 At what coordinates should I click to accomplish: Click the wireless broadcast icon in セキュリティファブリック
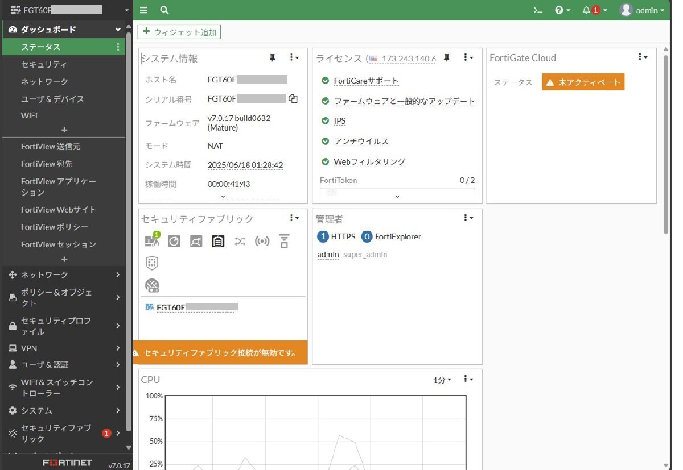click(262, 242)
